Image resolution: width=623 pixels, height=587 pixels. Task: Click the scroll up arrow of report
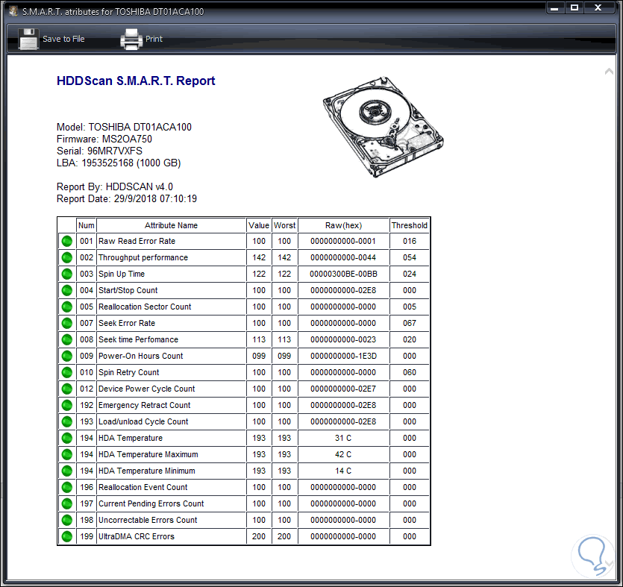pos(609,72)
